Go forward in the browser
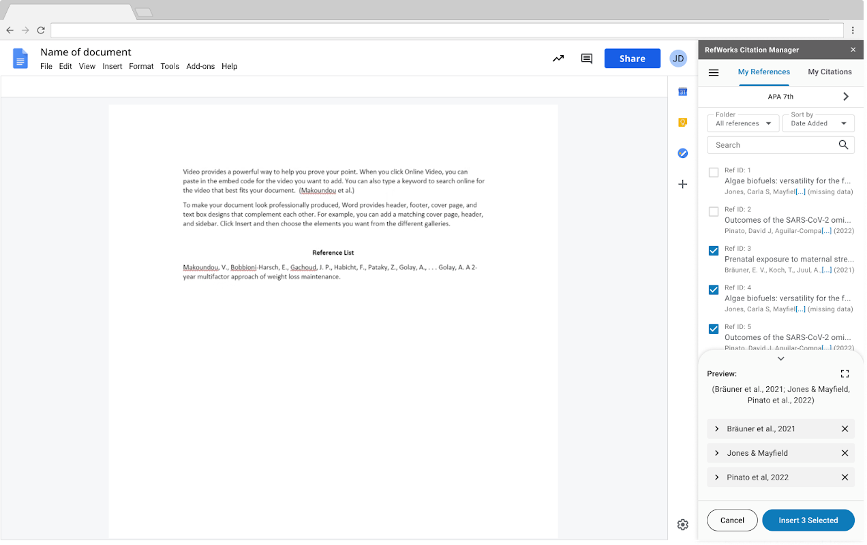The width and height of the screenshot is (867, 545). 25,31
